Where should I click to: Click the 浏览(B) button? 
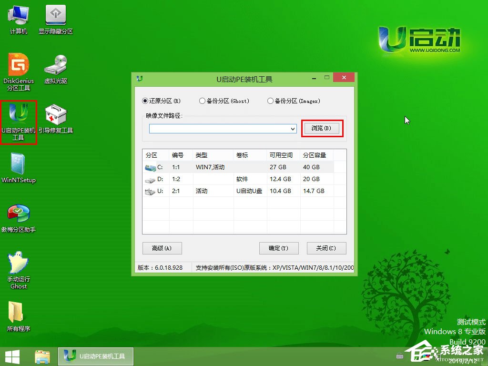click(322, 129)
